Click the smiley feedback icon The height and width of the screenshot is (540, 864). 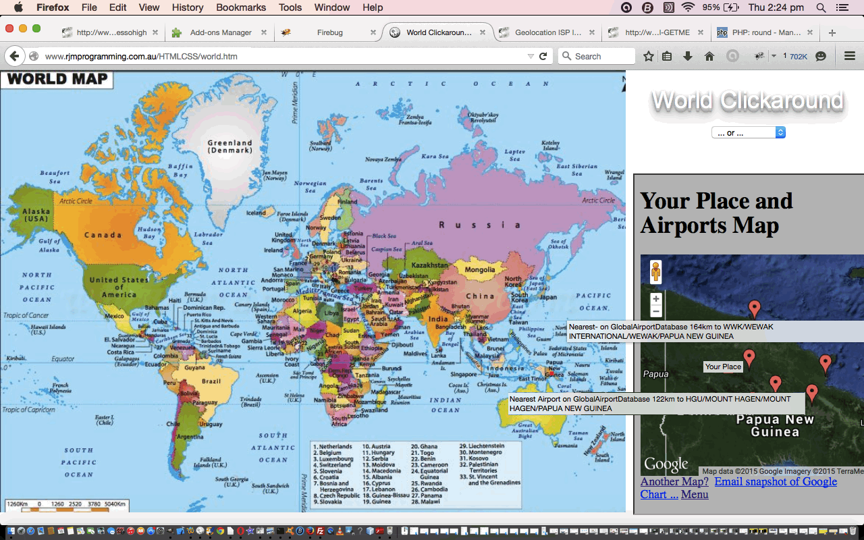click(x=821, y=56)
